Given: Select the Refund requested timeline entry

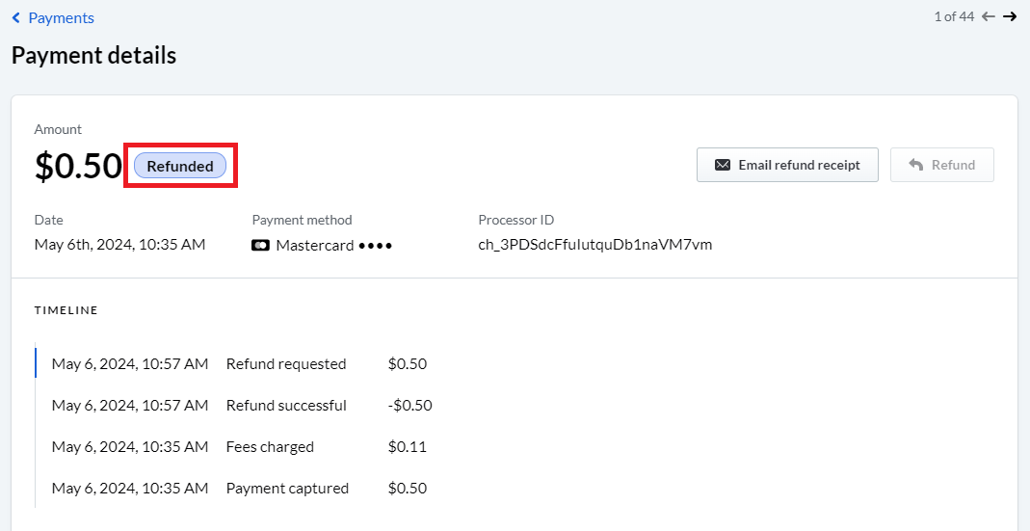Looking at the screenshot, I should coord(239,364).
